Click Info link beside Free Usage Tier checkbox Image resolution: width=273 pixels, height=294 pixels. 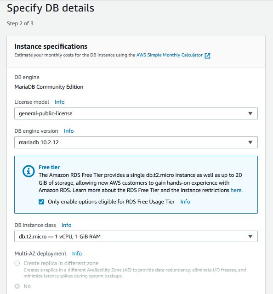click(x=185, y=202)
